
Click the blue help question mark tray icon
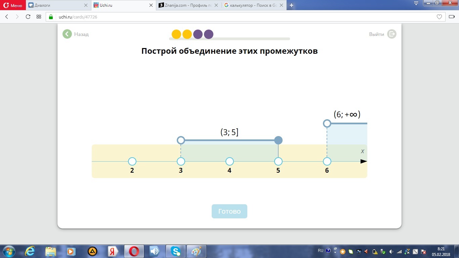[x=328, y=251]
